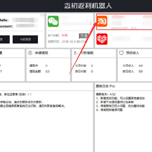Click the 充值 recharge button
Image resolution: width=152 pixels, height=152 pixels.
[x=84, y=36]
